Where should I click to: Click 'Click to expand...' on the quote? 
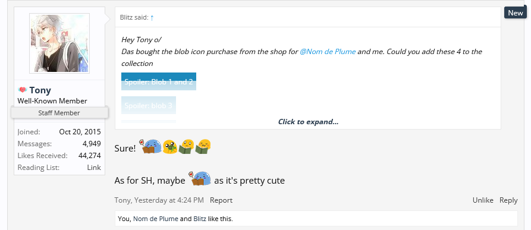pos(308,122)
